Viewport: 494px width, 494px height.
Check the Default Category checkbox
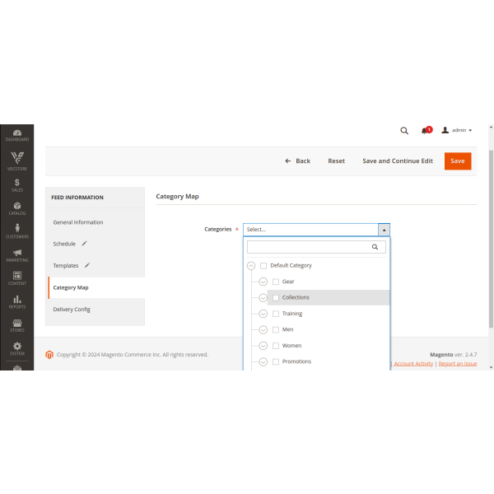(x=263, y=266)
